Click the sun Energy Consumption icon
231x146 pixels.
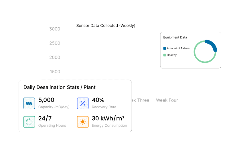tap(83, 122)
